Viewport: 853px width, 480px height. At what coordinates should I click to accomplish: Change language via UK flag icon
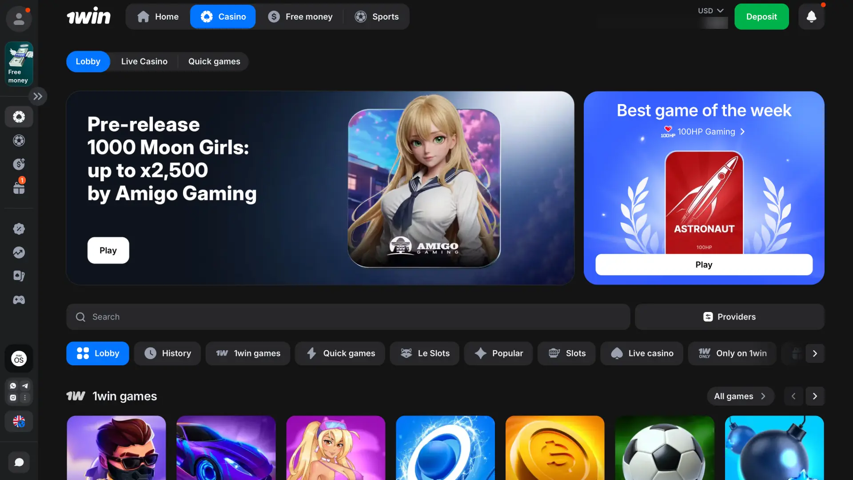pyautogui.click(x=19, y=421)
